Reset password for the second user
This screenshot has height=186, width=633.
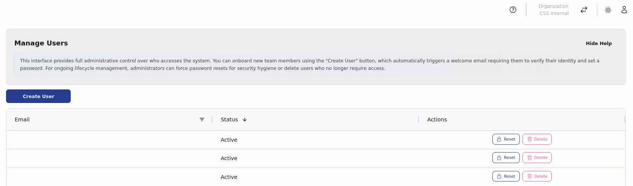click(506, 158)
